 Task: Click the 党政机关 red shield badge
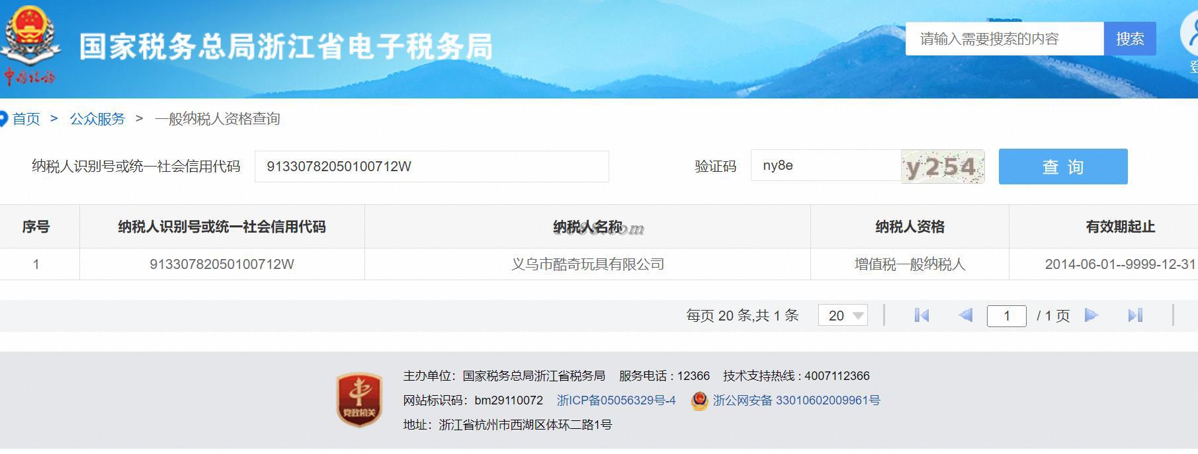tap(359, 399)
